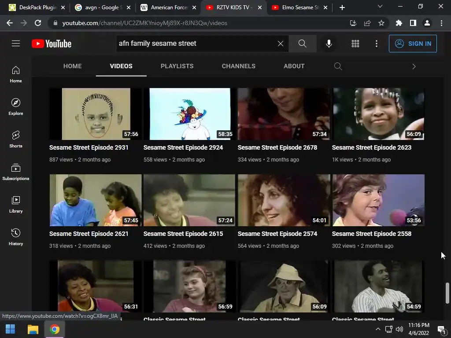Image resolution: width=451 pixels, height=338 pixels.
Task: Reload the page
Action: pyautogui.click(x=38, y=23)
